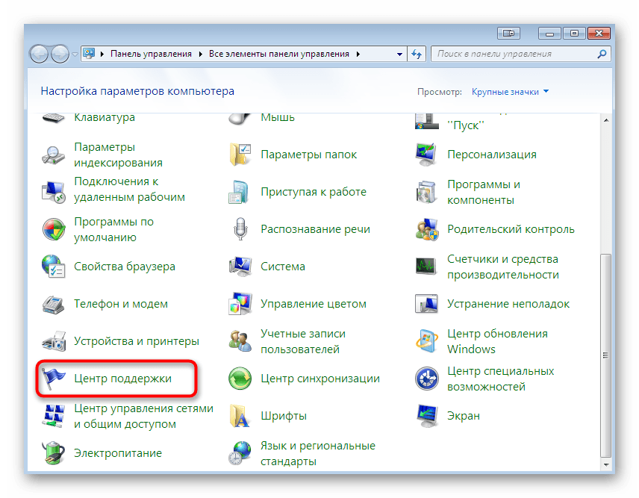This screenshot has width=639, height=498.
Task: Open the 'Мышь' link
Action: pos(278,117)
